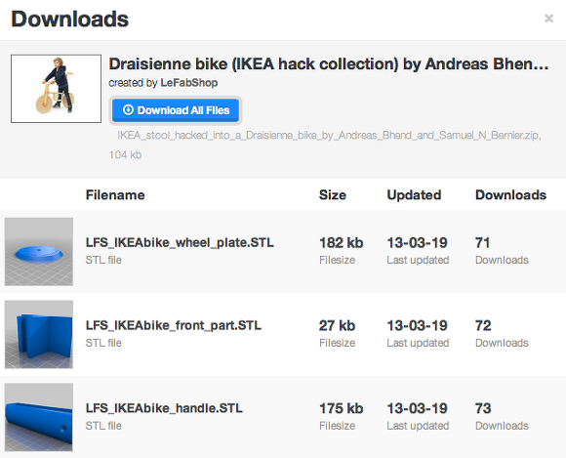Click the Filename column header
The height and width of the screenshot is (458, 566).
coord(115,195)
